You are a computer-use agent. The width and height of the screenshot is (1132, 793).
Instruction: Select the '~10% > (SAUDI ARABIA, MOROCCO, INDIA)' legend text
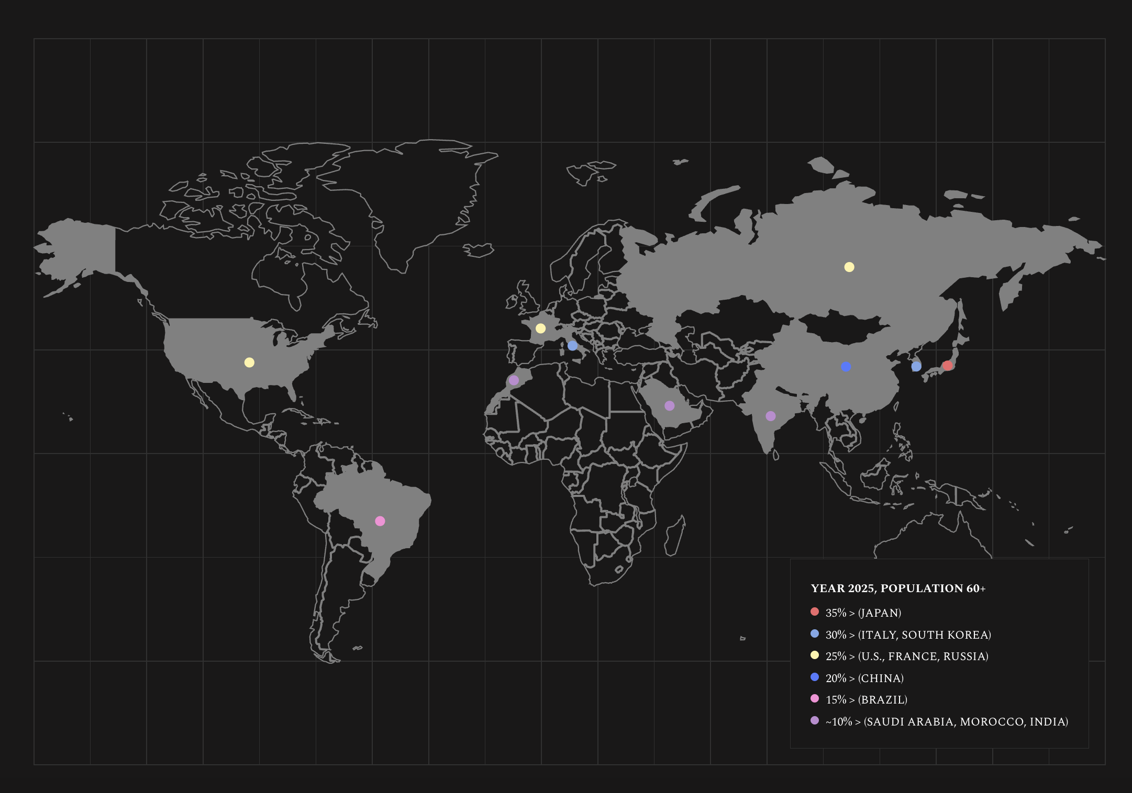(x=947, y=721)
